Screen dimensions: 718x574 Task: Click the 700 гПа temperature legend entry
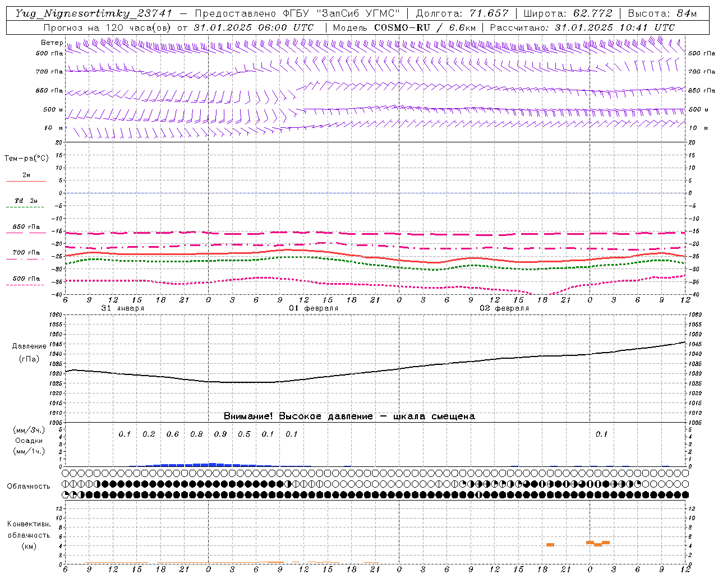point(26,253)
